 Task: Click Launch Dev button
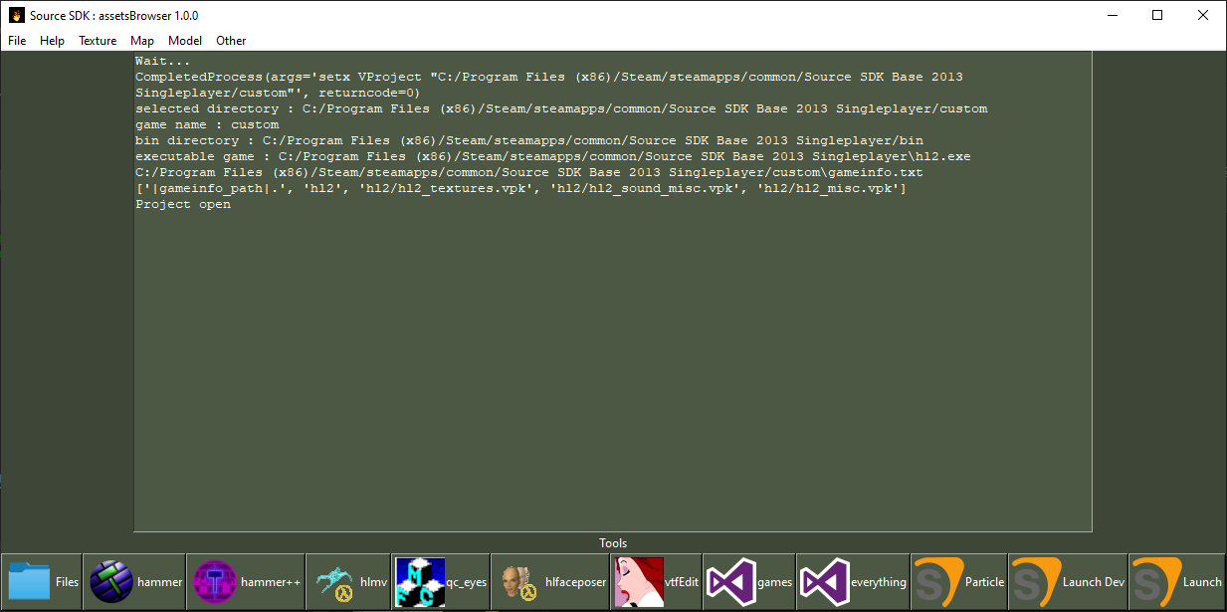1068,582
